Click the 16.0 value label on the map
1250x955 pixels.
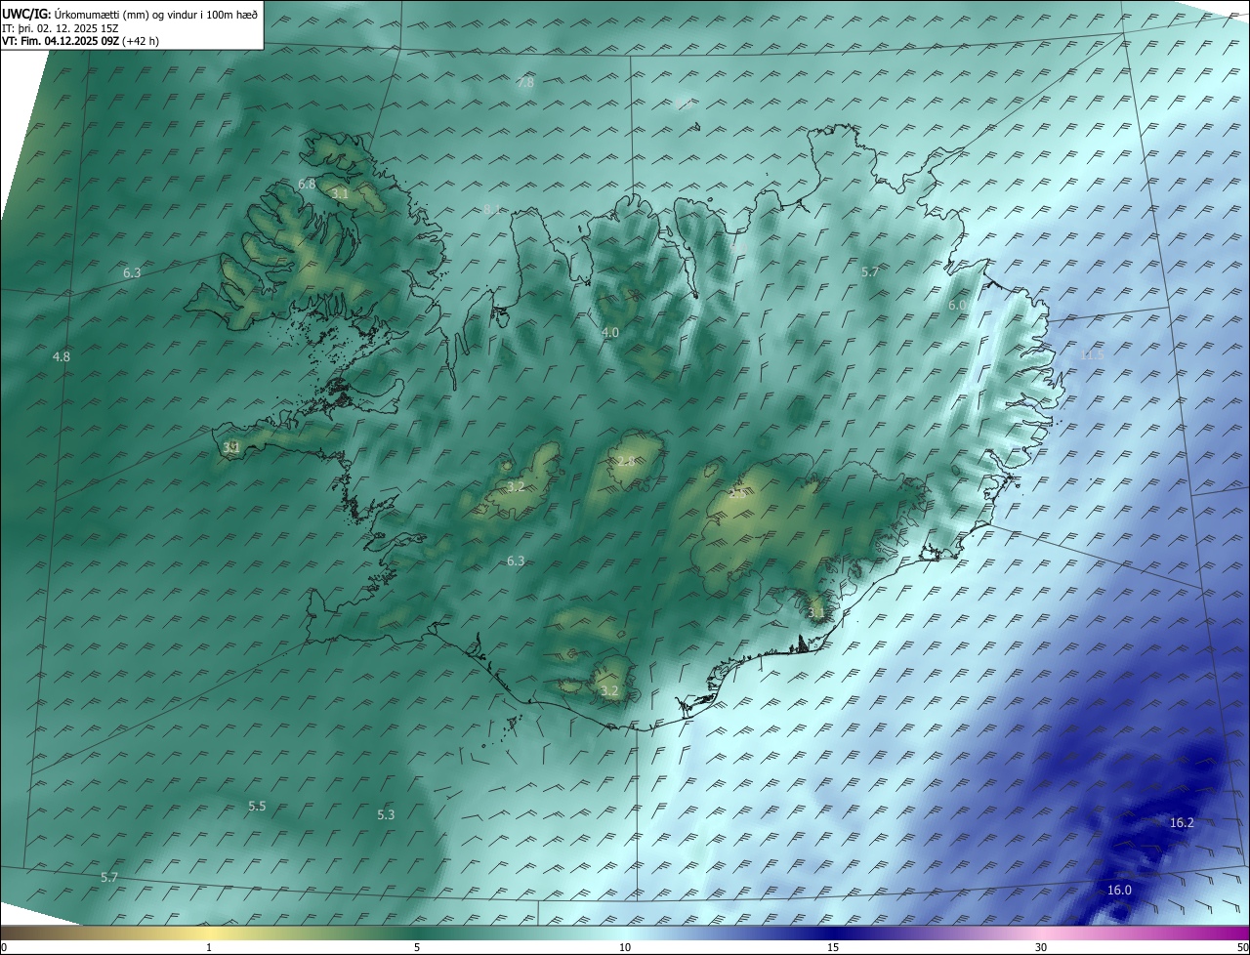(1119, 891)
